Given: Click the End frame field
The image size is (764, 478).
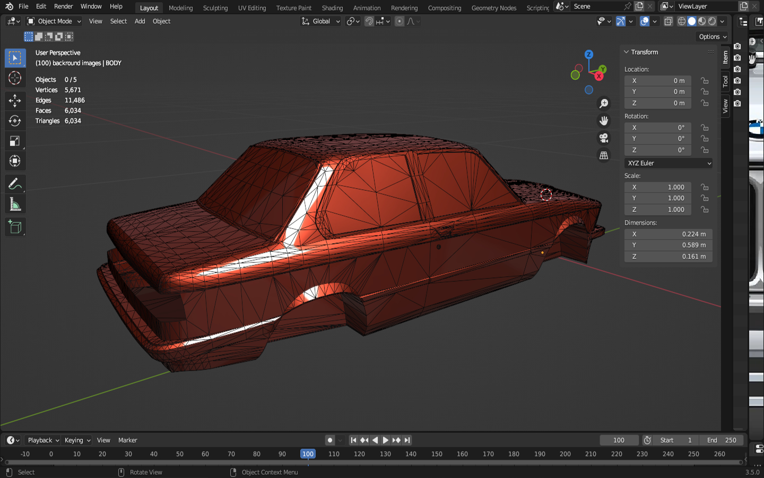Looking at the screenshot, I should tap(722, 440).
